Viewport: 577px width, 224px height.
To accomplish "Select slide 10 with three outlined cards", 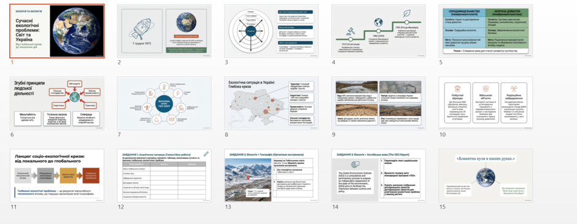I will 486,103.
